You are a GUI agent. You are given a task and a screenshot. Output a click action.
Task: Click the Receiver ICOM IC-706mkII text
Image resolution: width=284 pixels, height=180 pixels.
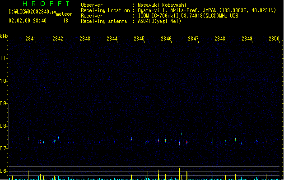point(188,16)
